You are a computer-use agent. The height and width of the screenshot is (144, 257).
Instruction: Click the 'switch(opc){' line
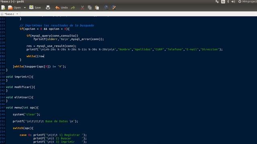coord(23,128)
